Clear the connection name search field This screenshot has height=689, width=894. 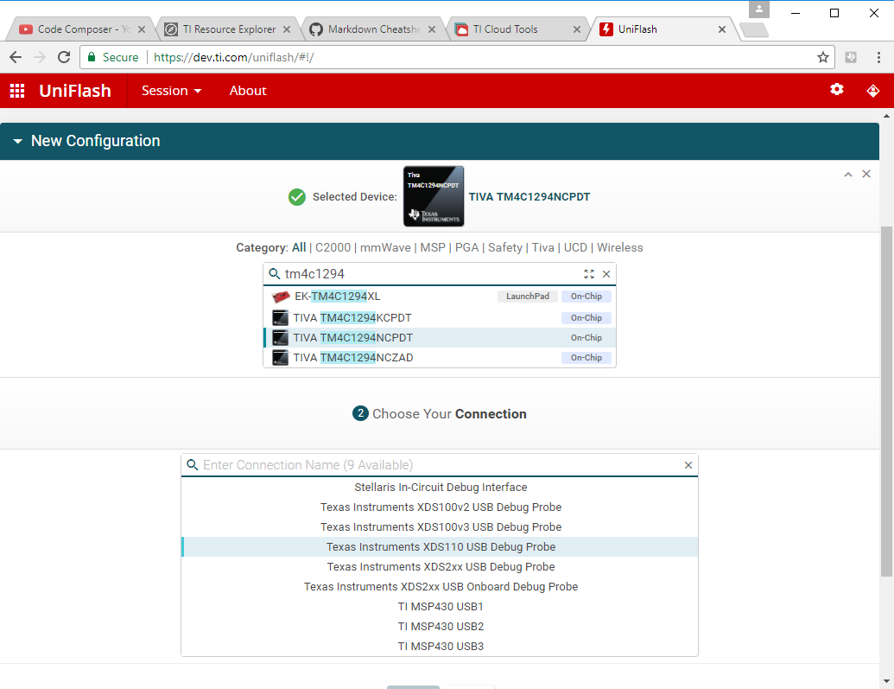click(x=688, y=465)
